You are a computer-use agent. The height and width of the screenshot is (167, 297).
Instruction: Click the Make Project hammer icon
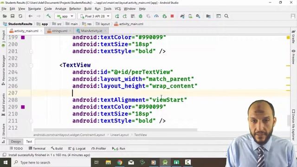tap(48, 16)
